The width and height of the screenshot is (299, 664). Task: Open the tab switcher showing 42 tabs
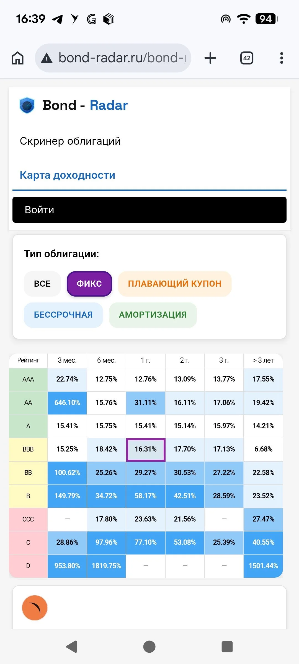(247, 58)
